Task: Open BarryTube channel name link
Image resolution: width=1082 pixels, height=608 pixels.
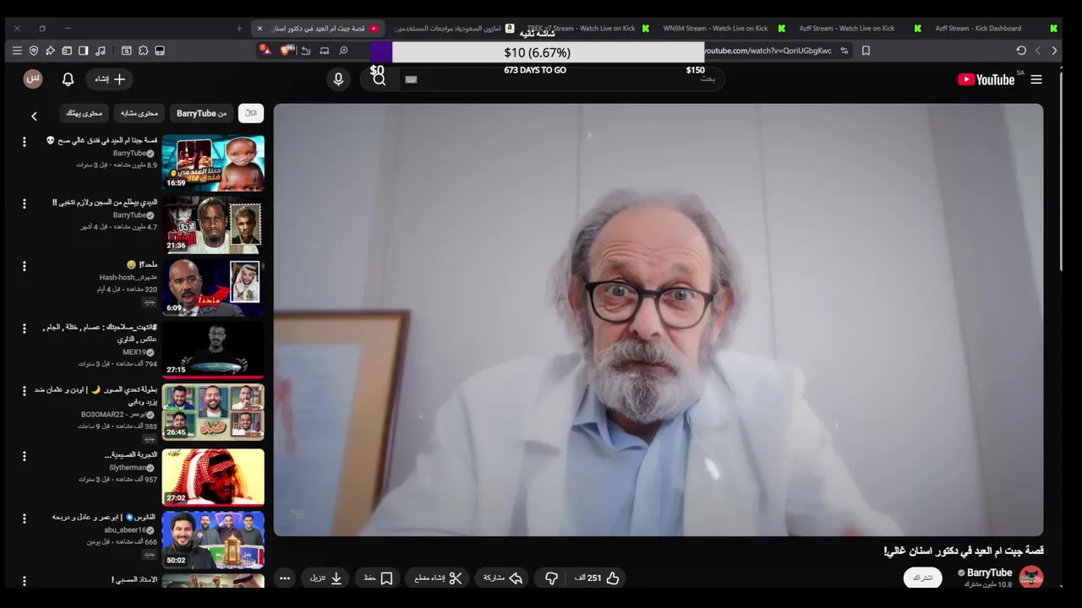Action: [x=989, y=573]
